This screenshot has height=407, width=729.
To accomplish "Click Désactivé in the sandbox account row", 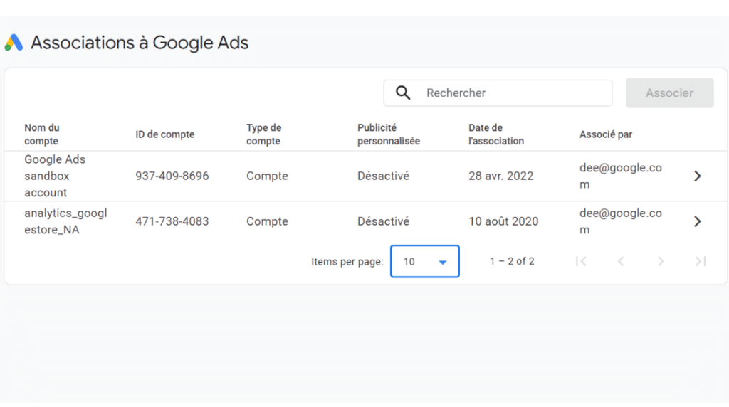I will click(383, 176).
